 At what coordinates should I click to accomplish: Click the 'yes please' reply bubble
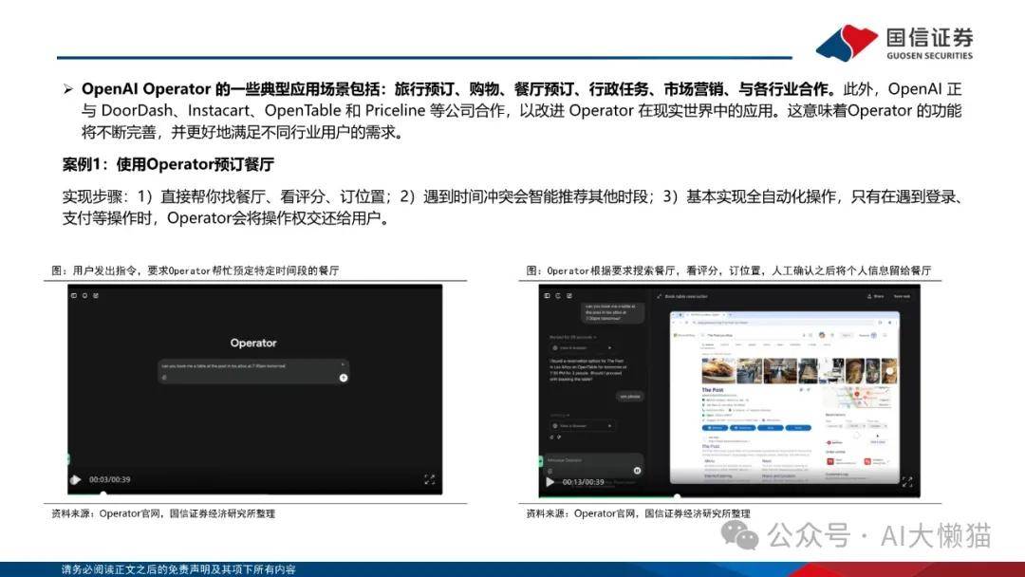630,397
